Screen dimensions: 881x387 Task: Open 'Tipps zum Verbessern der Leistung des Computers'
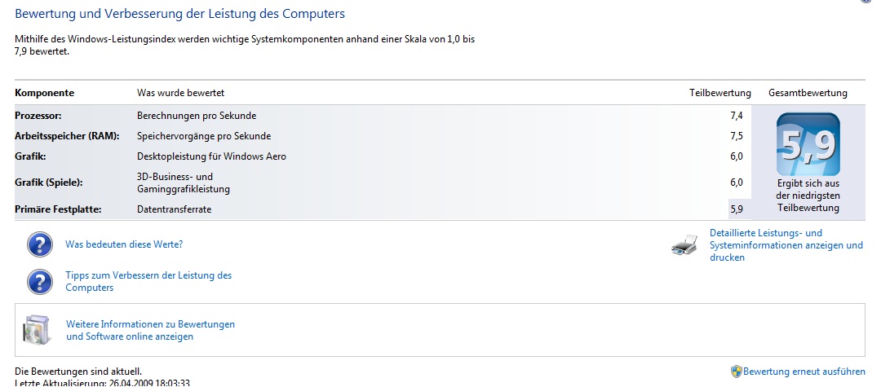point(149,282)
